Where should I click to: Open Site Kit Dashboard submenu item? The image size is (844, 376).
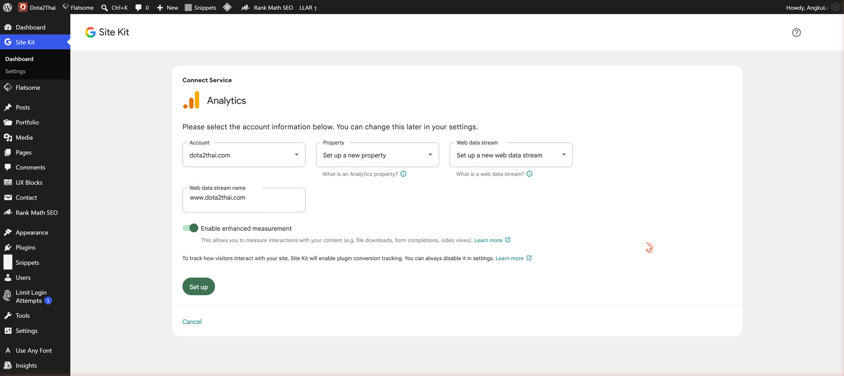point(19,59)
